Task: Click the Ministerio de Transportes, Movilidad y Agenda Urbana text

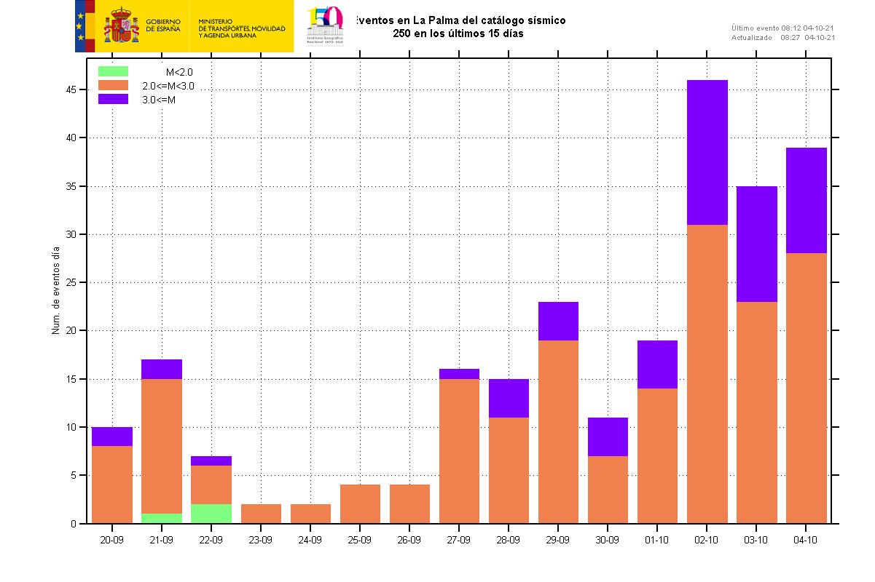Action: point(242,28)
